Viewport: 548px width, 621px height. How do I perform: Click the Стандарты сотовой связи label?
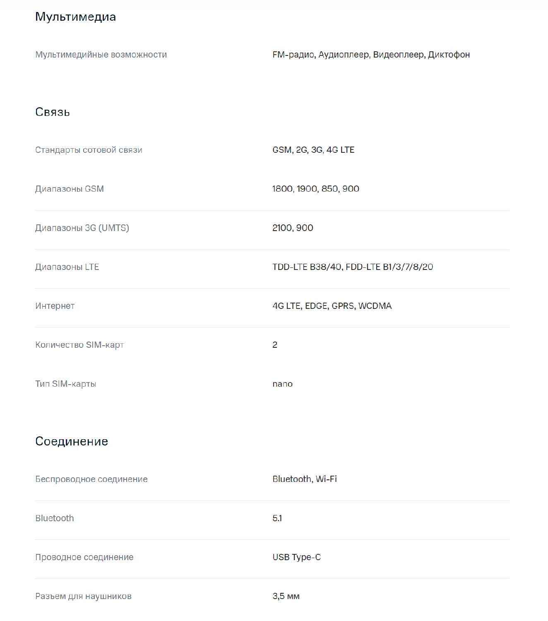pyautogui.click(x=89, y=150)
